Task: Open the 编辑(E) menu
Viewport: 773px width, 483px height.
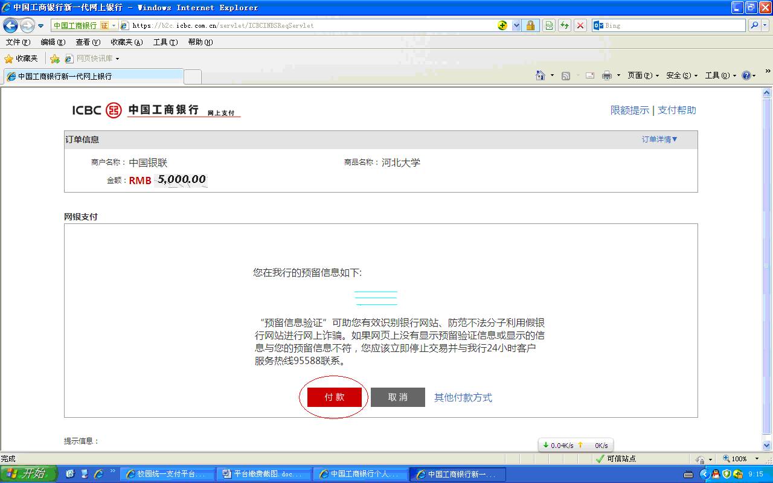Action: pos(53,42)
